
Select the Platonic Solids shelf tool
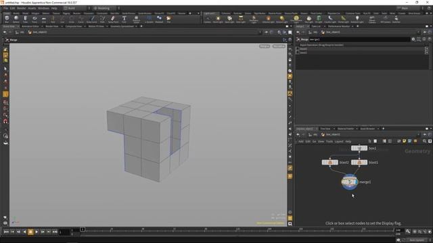136,20
